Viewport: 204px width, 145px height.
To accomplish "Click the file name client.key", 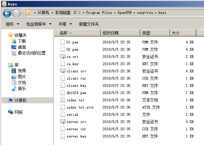I will click(x=76, y=86).
